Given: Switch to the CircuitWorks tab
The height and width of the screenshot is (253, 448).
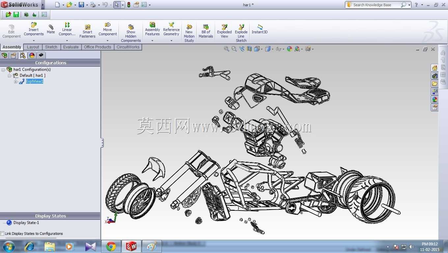Looking at the screenshot, I should 128,47.
